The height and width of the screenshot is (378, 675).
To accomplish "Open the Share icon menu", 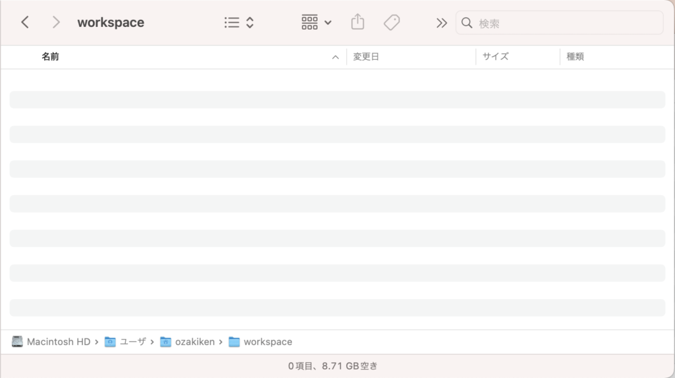I will point(357,22).
